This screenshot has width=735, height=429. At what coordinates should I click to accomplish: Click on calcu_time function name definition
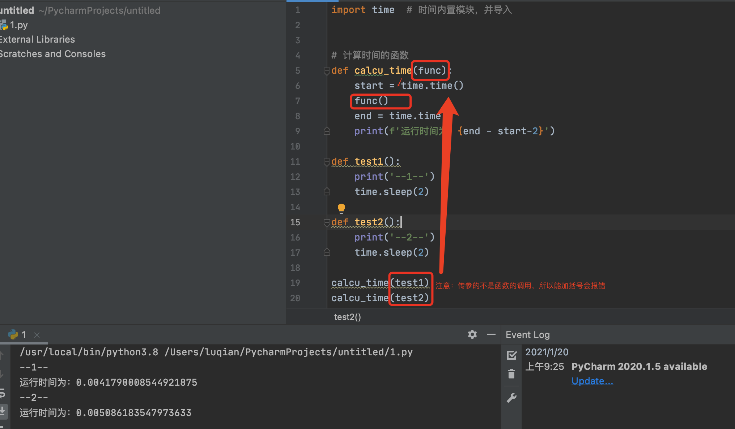[383, 70]
